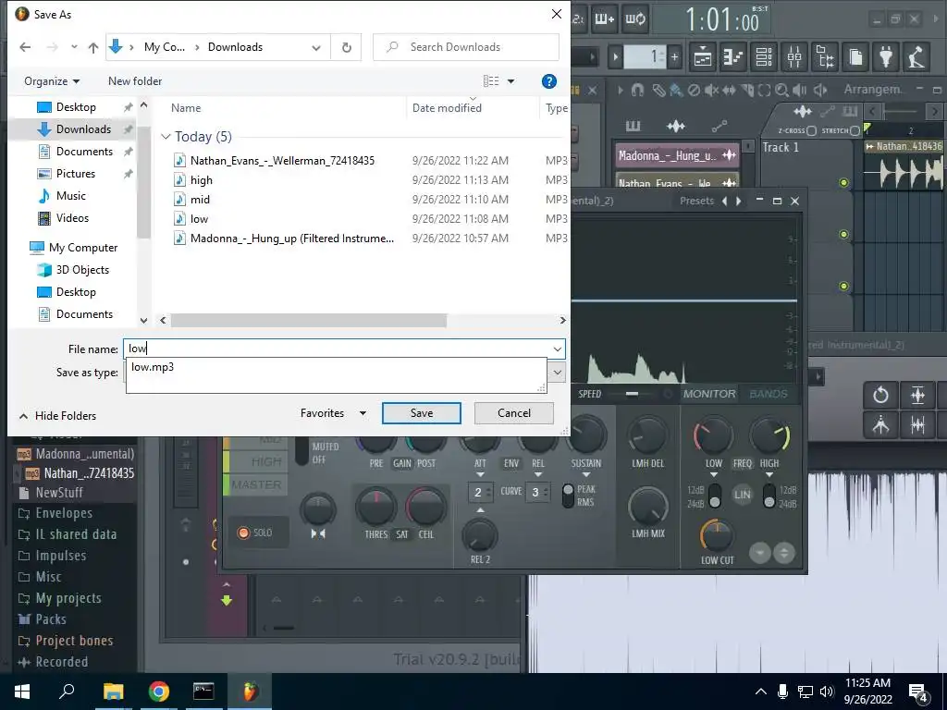This screenshot has width=947, height=710.
Task: Select the playlist slip tool
Action: tap(730, 91)
